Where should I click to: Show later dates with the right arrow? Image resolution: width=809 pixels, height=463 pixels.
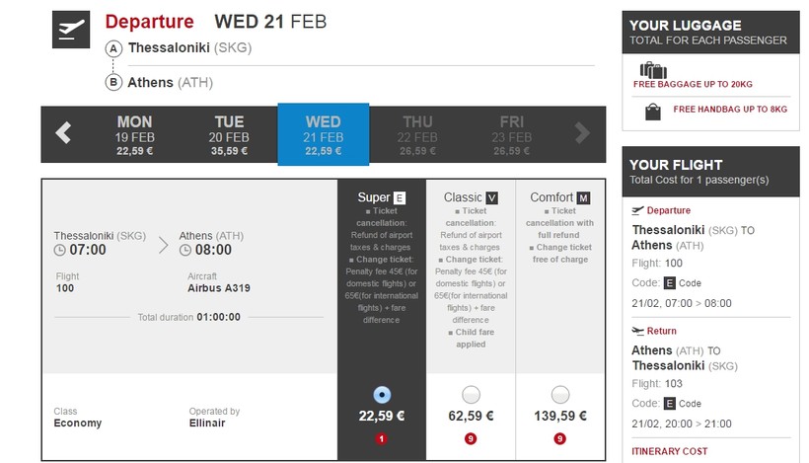pyautogui.click(x=582, y=133)
